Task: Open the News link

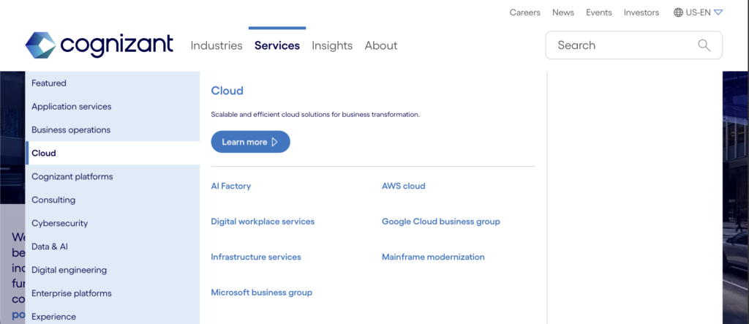Action: tap(563, 12)
